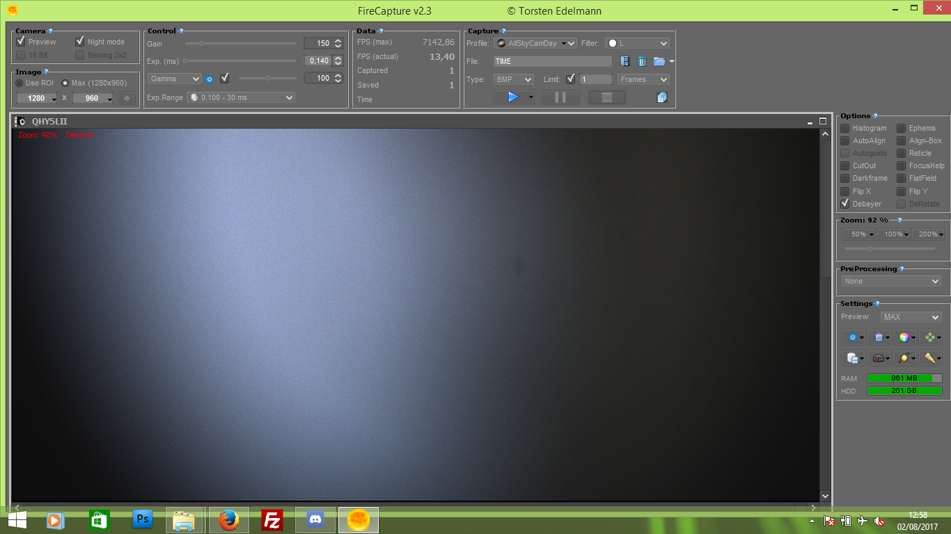951x534 pixels.
Task: Click the Limit value input field
Action: [x=596, y=79]
